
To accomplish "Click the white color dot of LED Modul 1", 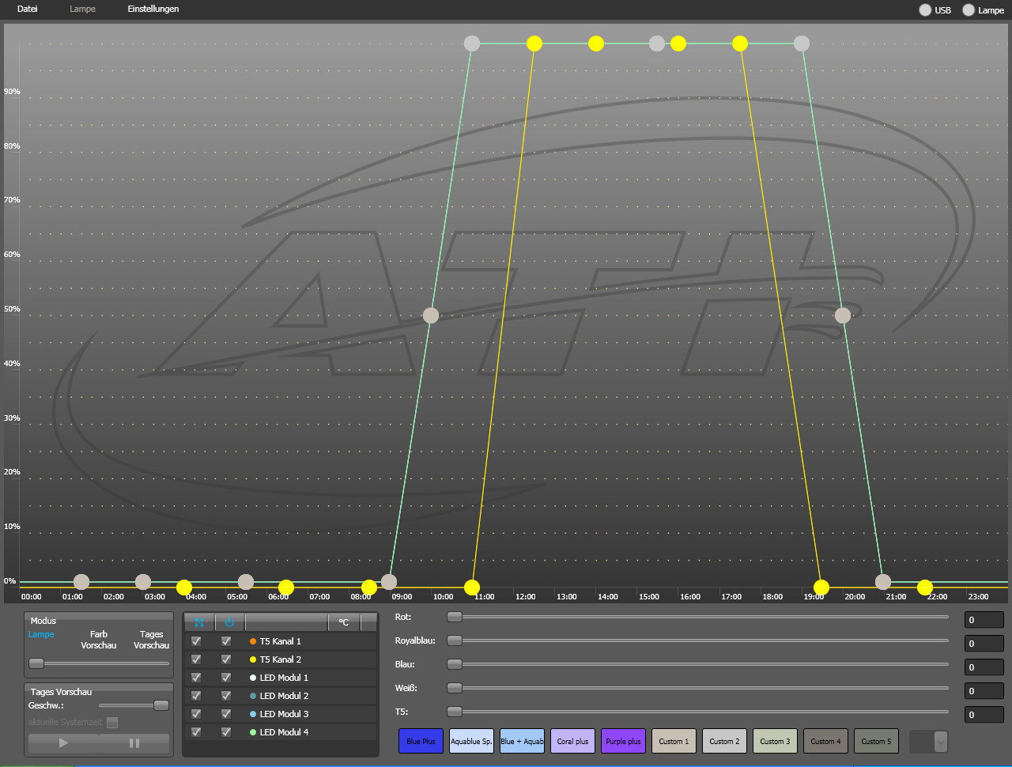I will pyautogui.click(x=253, y=678).
